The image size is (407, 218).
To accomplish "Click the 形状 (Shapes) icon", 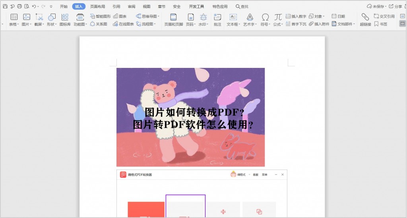I will [52, 17].
